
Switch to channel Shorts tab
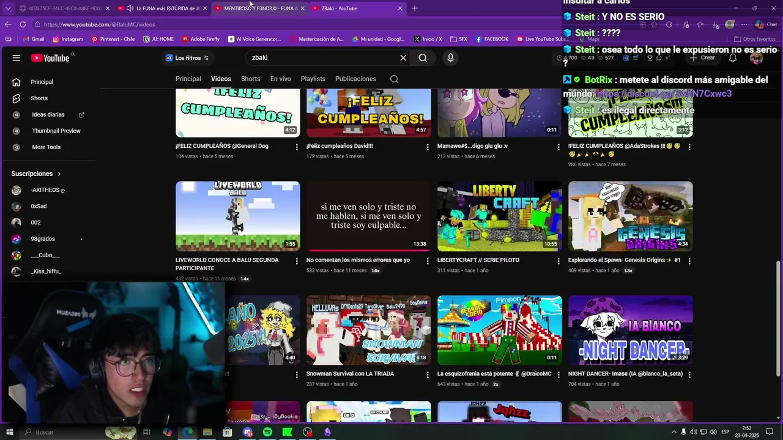click(250, 79)
